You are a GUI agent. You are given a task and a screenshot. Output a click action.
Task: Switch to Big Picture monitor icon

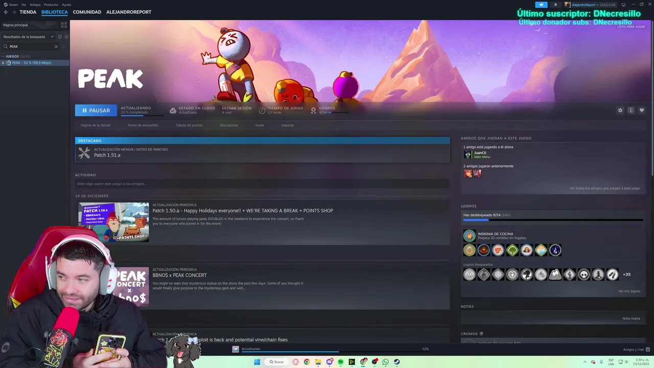[623, 5]
